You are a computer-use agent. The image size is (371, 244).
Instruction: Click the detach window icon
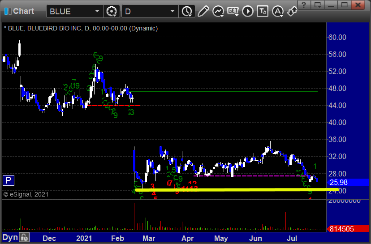pos(318,5)
